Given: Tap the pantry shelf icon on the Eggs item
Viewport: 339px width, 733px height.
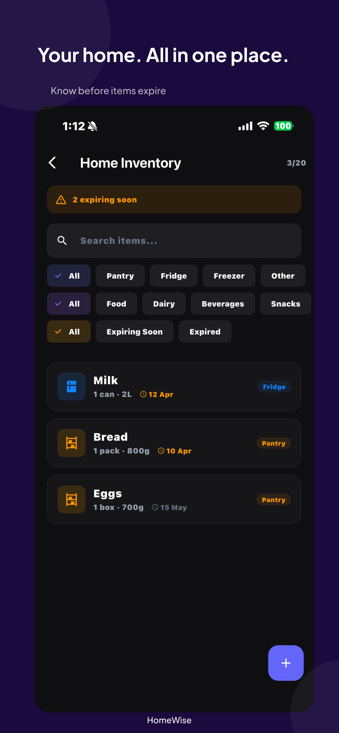Looking at the screenshot, I should (71, 500).
